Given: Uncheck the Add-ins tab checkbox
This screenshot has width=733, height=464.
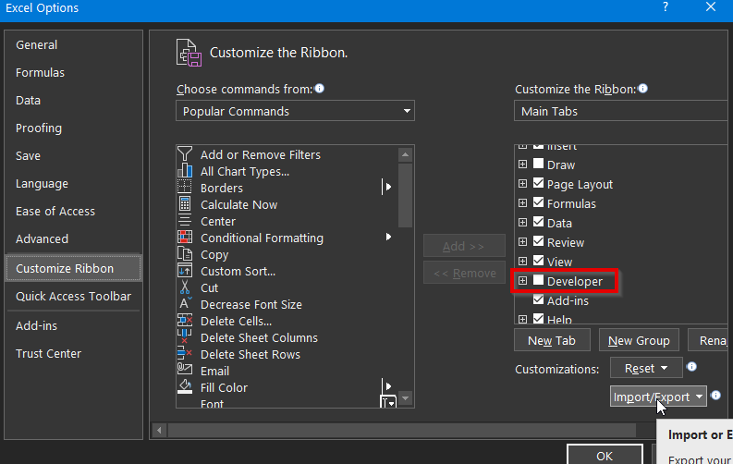Looking at the screenshot, I should 539,299.
